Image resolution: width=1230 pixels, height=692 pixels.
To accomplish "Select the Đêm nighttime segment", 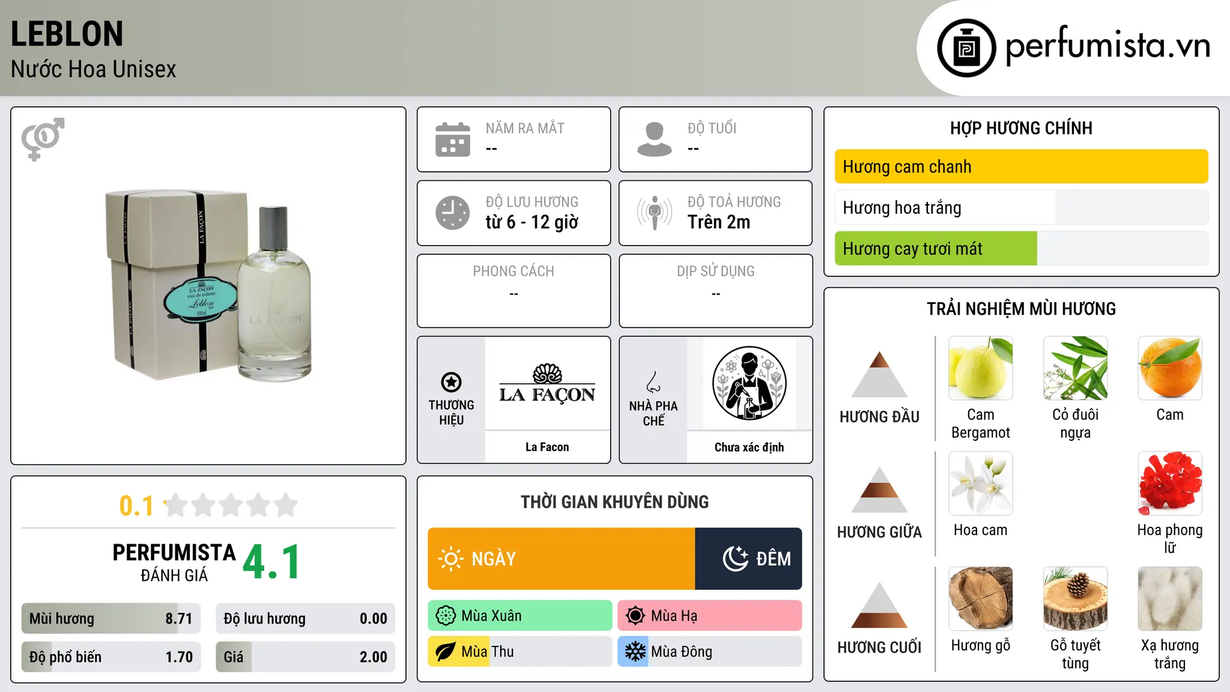I will coord(748,559).
